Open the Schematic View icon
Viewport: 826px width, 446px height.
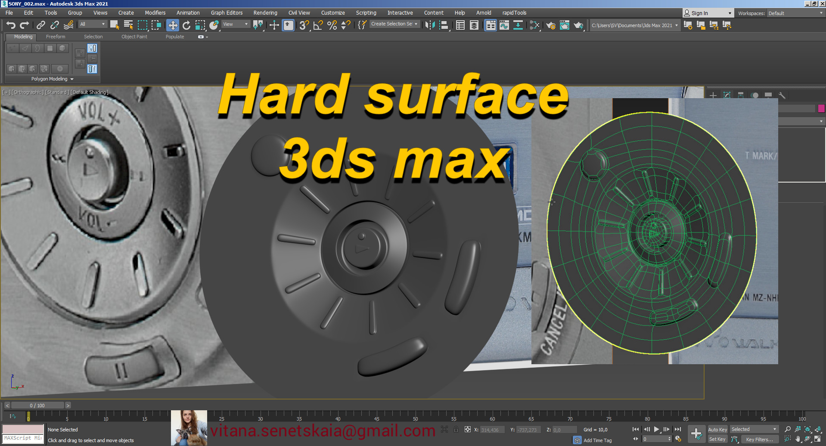[518, 25]
